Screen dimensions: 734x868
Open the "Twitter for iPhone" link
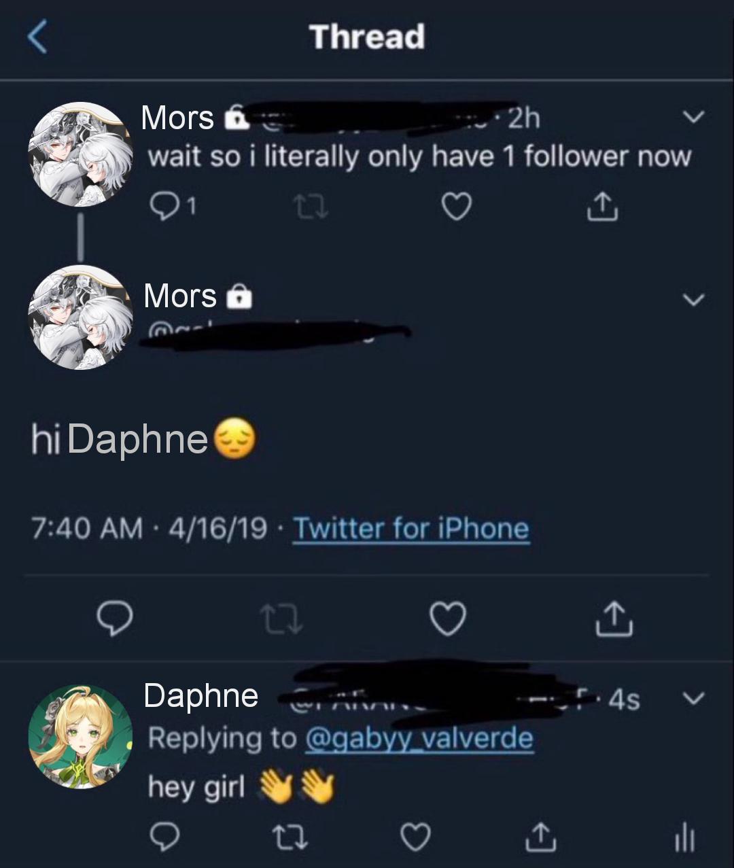[410, 528]
